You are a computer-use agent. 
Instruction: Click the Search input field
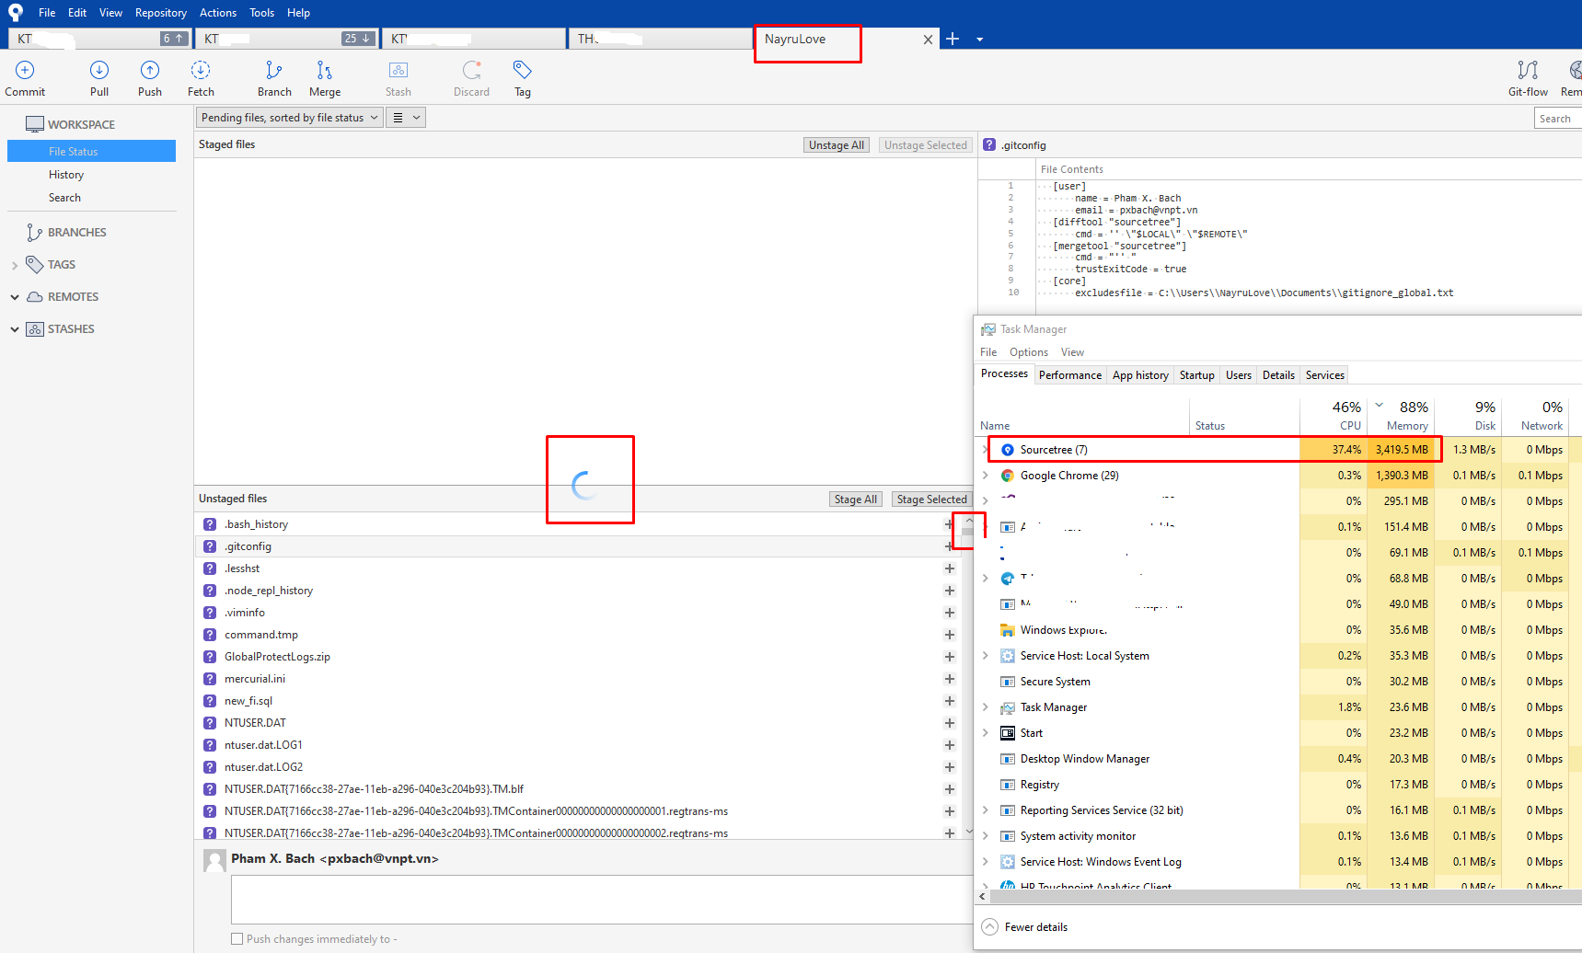1557,118
